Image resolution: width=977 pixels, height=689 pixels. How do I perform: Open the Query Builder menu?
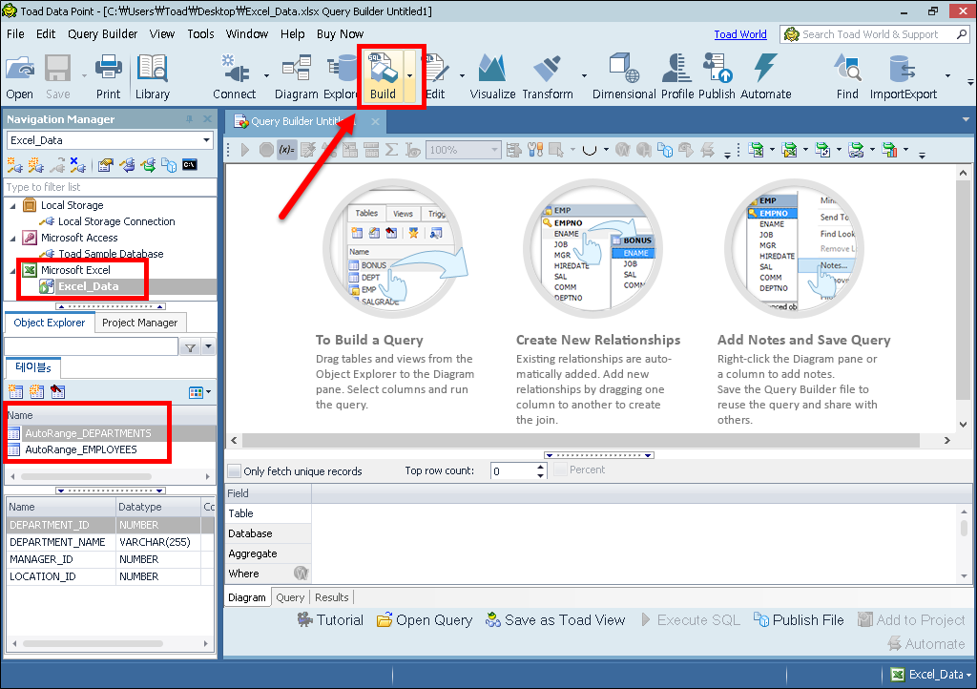coord(102,34)
